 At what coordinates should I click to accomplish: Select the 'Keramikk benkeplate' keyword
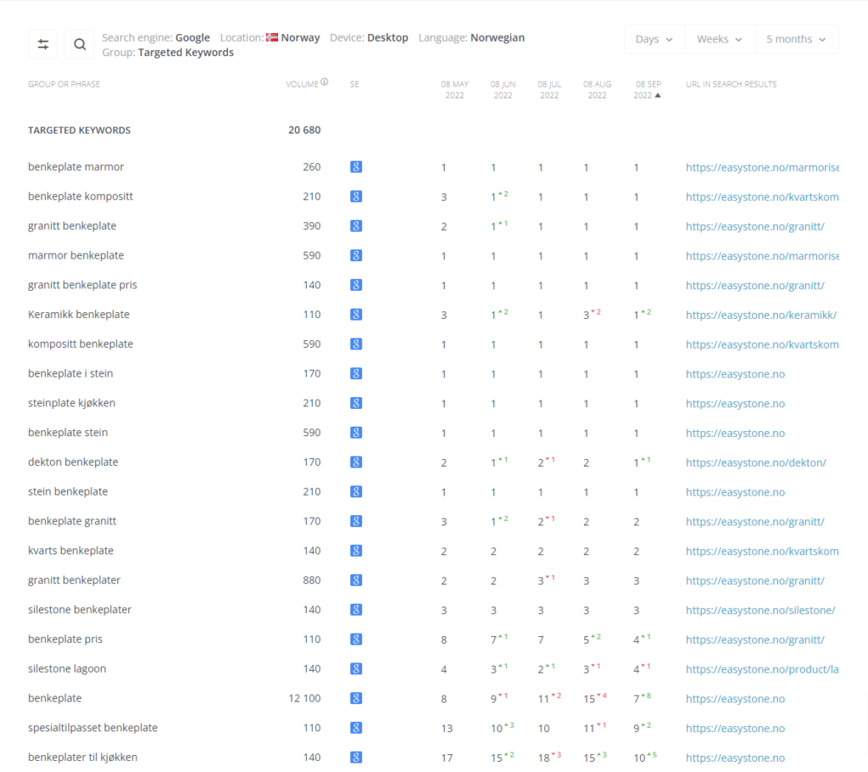(x=79, y=314)
